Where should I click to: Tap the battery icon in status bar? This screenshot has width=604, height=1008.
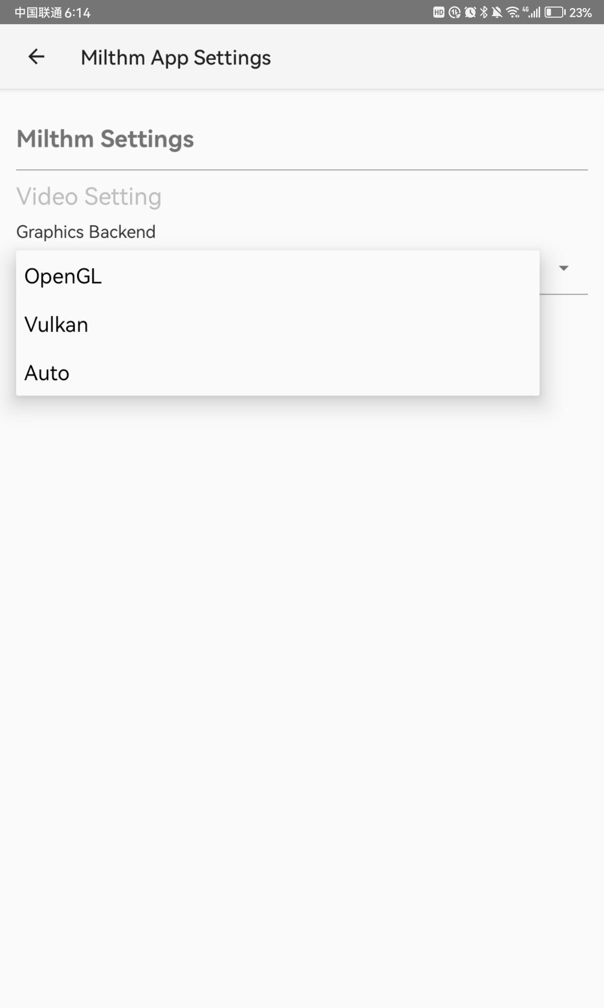[555, 13]
